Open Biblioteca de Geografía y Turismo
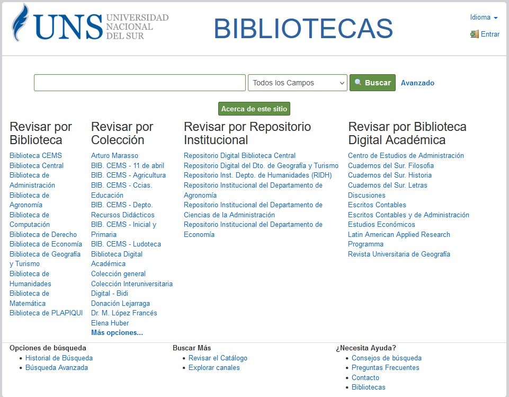This screenshot has width=509, height=397. tap(45, 259)
